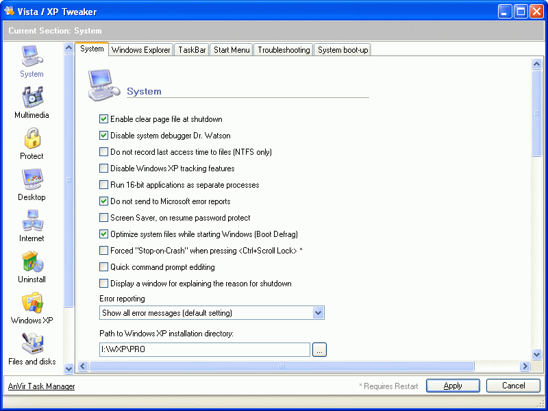Open the AnVir Task Manager link
This screenshot has height=411, width=548.
[x=41, y=386]
